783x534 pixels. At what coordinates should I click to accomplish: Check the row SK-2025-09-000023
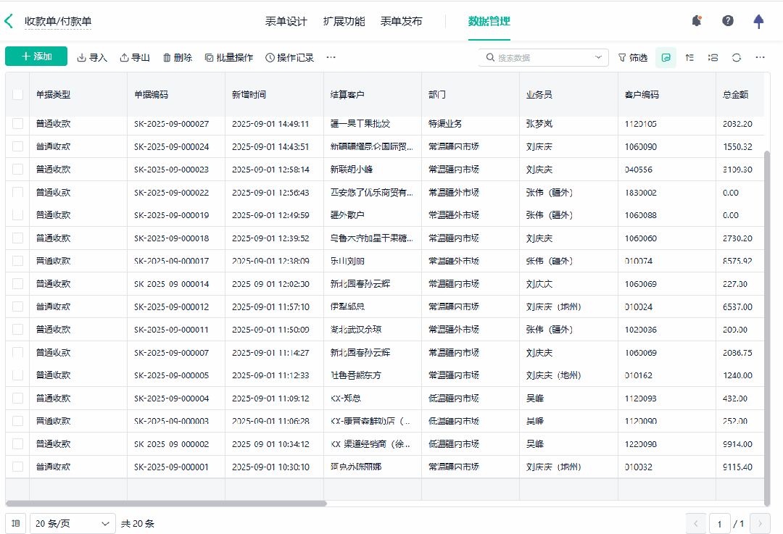point(17,169)
